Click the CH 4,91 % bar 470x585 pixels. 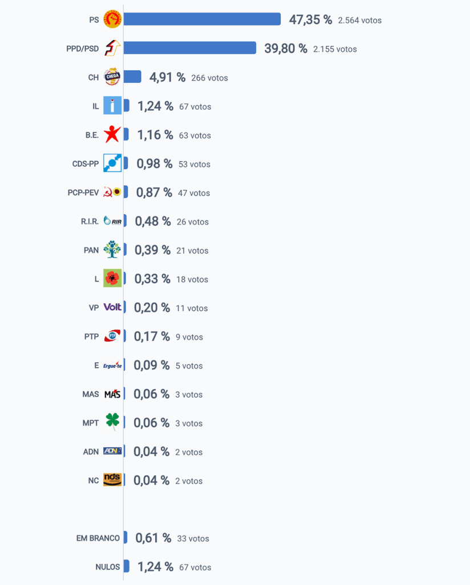point(132,77)
